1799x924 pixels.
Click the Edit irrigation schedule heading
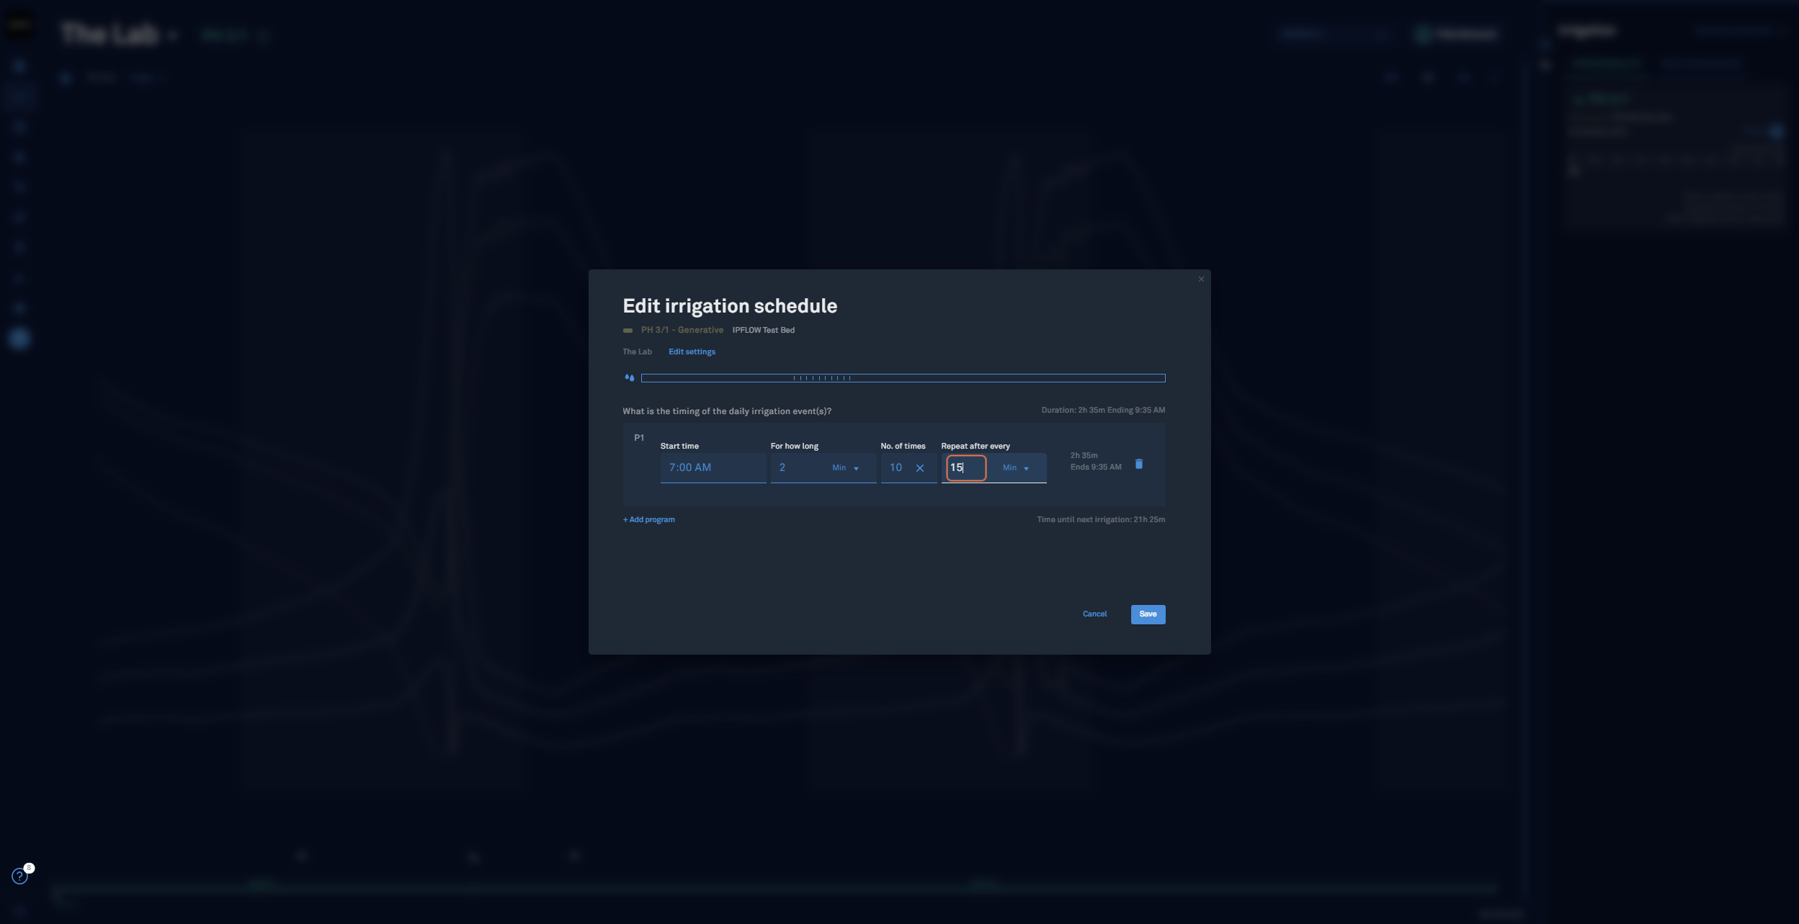click(730, 306)
